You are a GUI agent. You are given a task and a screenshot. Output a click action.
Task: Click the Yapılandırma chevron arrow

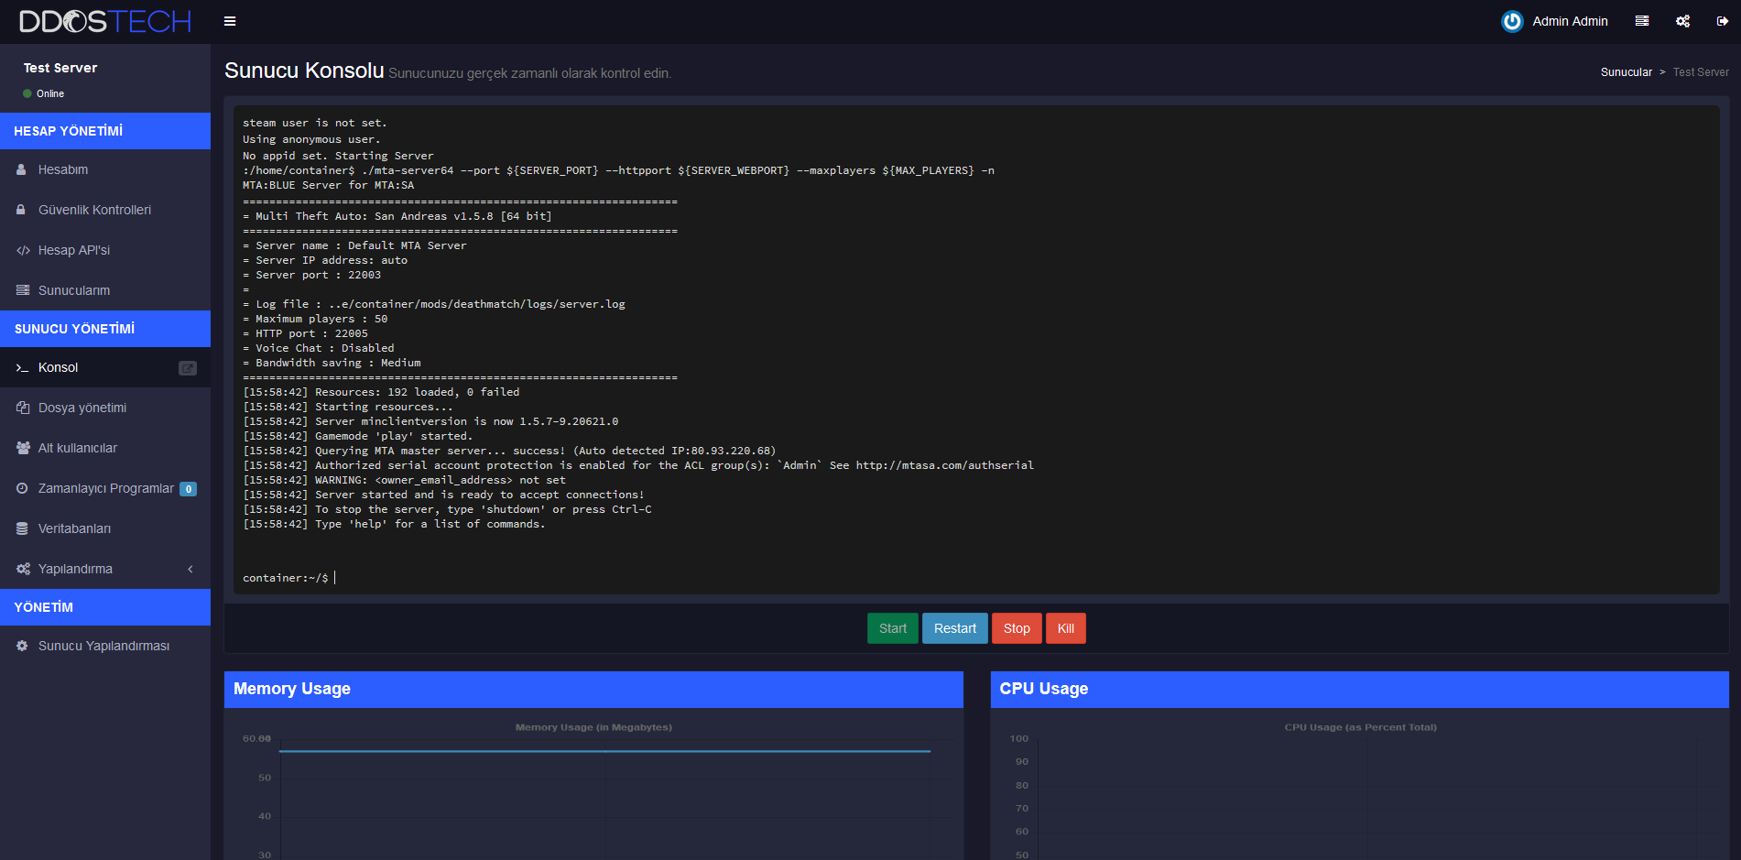(190, 569)
